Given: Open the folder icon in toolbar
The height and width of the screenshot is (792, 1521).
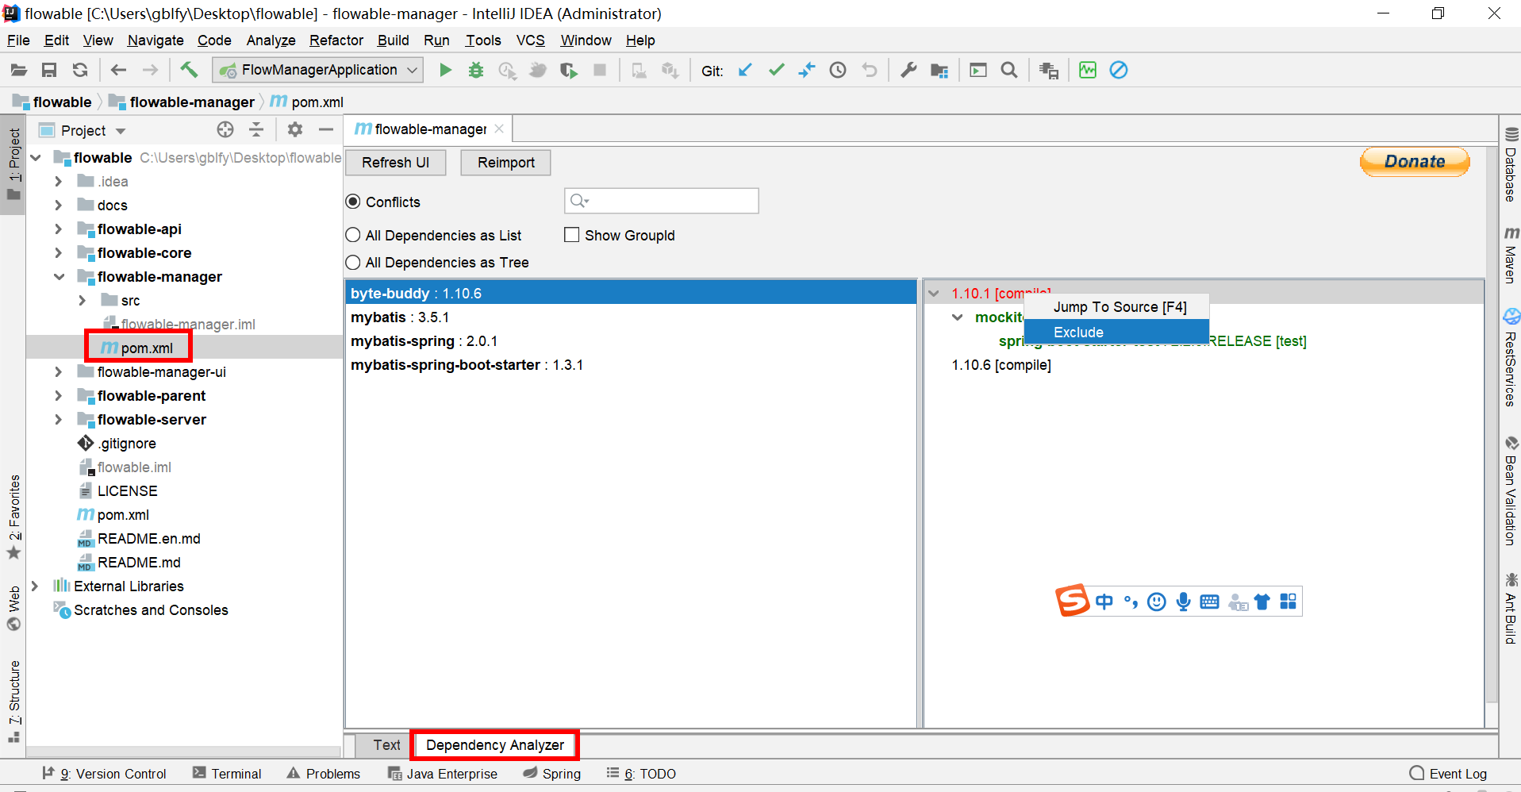Looking at the screenshot, I should [x=18, y=70].
